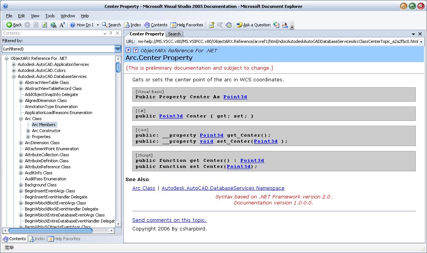
Task: Expand the Autodesk.AutoCAD.Colors node
Action: coord(14,70)
